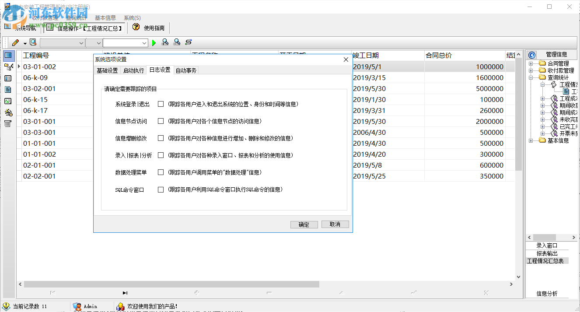Click the 确定 button to confirm settings

[x=304, y=224]
